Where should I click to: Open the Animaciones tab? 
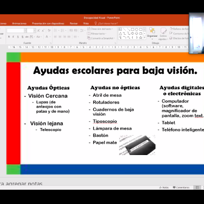(19, 23)
